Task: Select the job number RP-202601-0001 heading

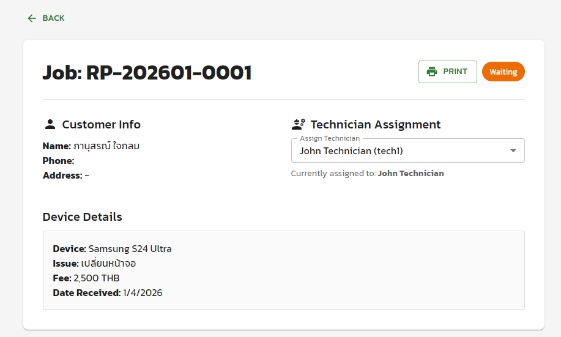Action: pyautogui.click(x=147, y=73)
